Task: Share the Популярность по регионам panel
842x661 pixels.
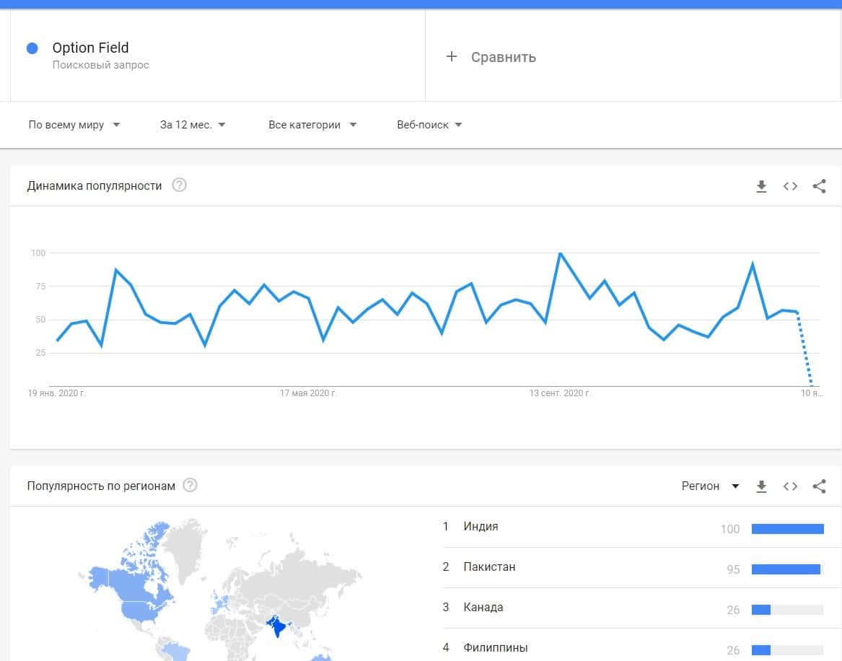Action: (x=819, y=486)
